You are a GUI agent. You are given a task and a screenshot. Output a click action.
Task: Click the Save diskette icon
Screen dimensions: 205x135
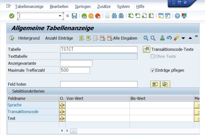[x=74, y=16]
